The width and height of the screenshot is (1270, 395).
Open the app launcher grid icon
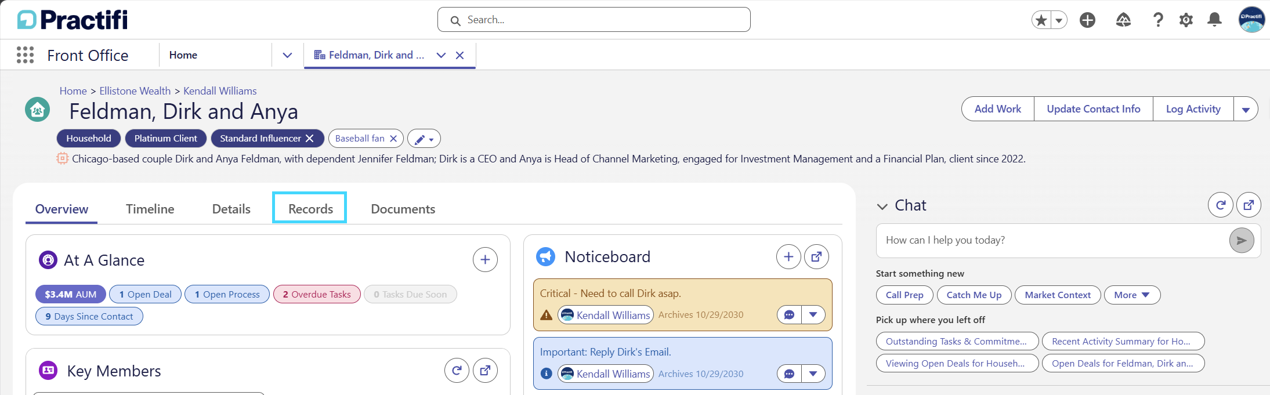pyautogui.click(x=25, y=55)
